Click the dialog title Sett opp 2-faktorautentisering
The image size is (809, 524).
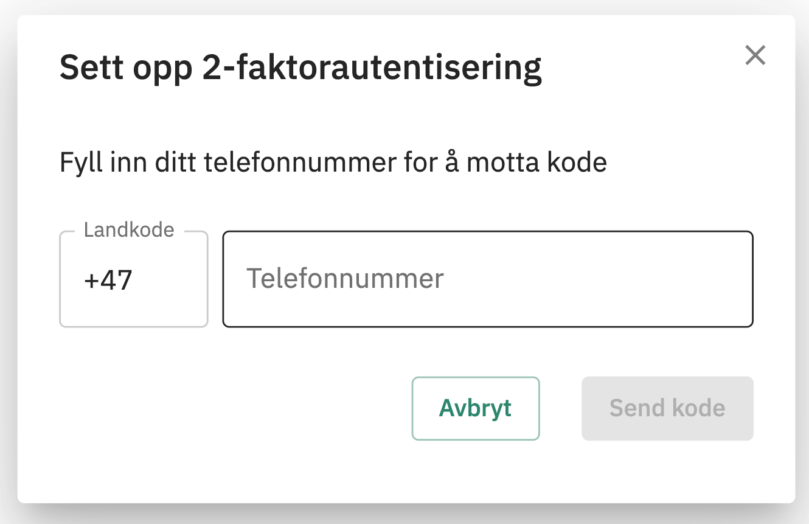(300, 67)
